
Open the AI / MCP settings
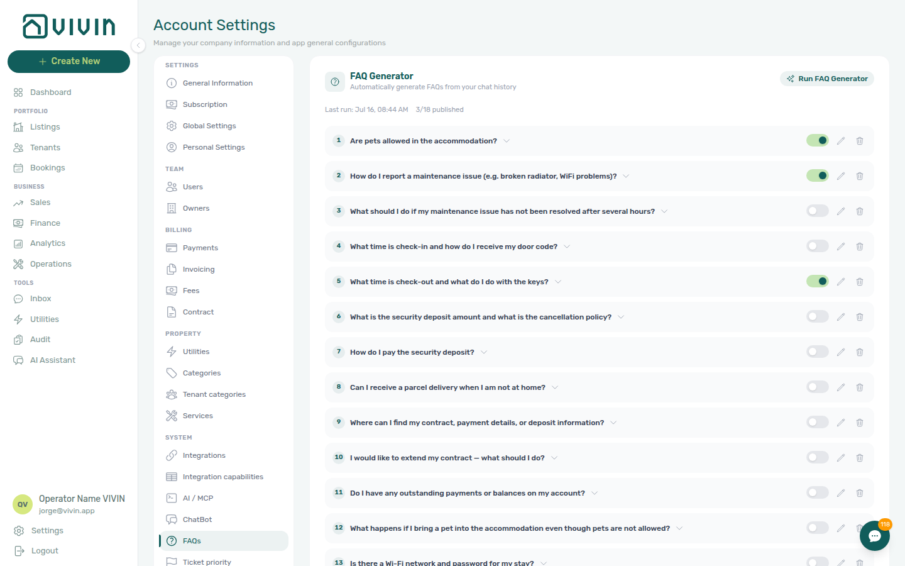coord(224,498)
